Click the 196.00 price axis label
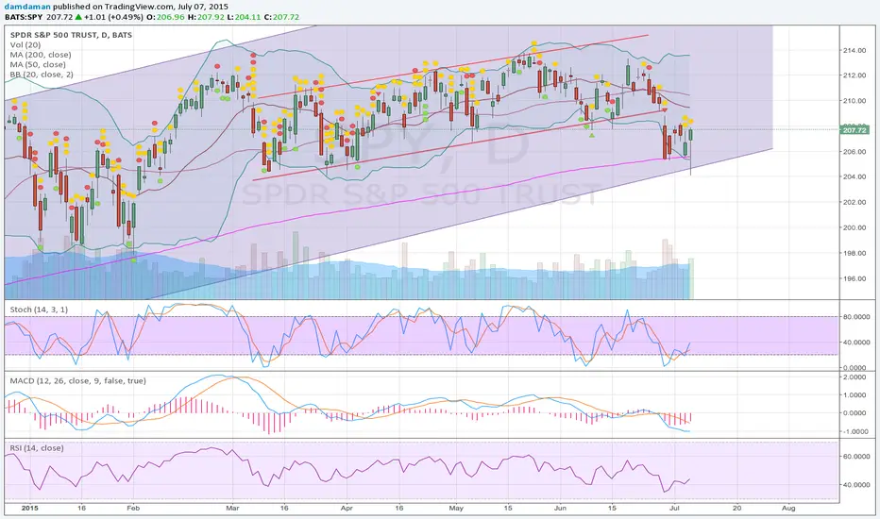 click(855, 278)
